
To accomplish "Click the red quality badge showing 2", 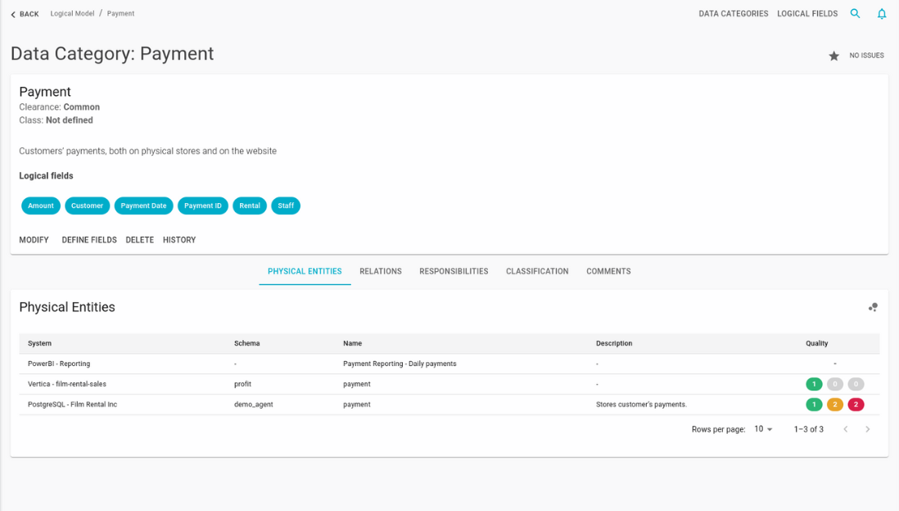I will pos(856,405).
